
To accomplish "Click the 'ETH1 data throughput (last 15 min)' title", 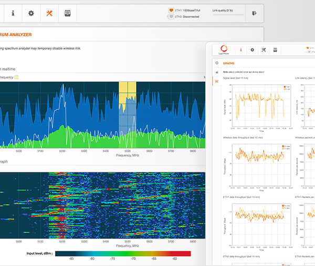I will (x=241, y=197).
